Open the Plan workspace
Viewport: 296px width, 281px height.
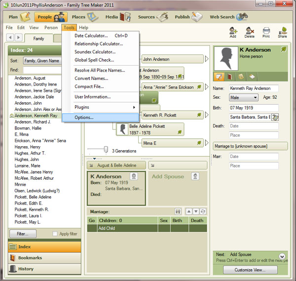tap(19, 17)
